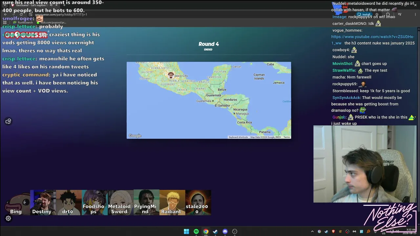Click the Cuba label on the map

[x=270, y=64]
